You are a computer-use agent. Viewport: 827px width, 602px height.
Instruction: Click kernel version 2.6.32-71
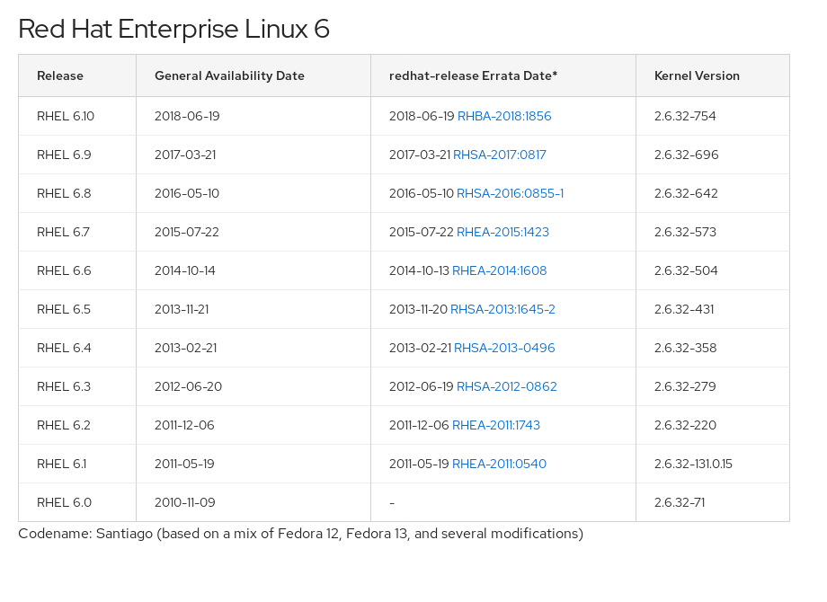(x=680, y=502)
